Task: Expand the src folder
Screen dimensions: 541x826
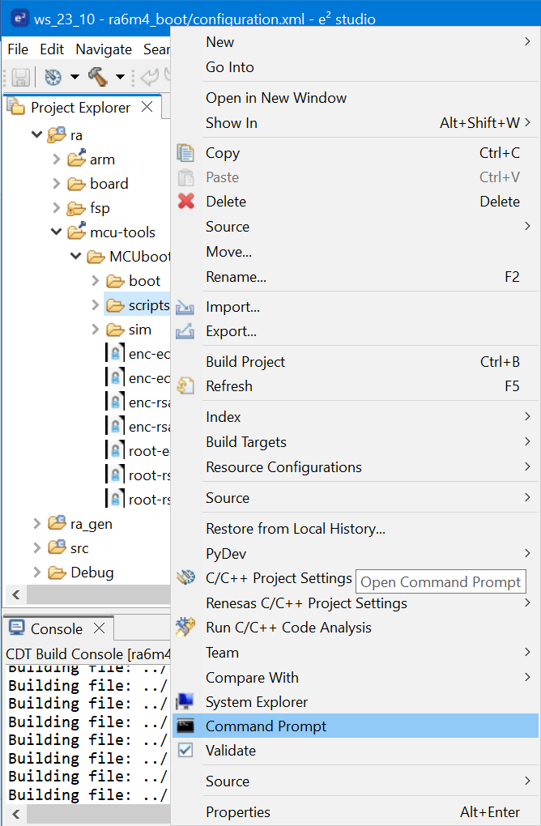Action: 37,548
